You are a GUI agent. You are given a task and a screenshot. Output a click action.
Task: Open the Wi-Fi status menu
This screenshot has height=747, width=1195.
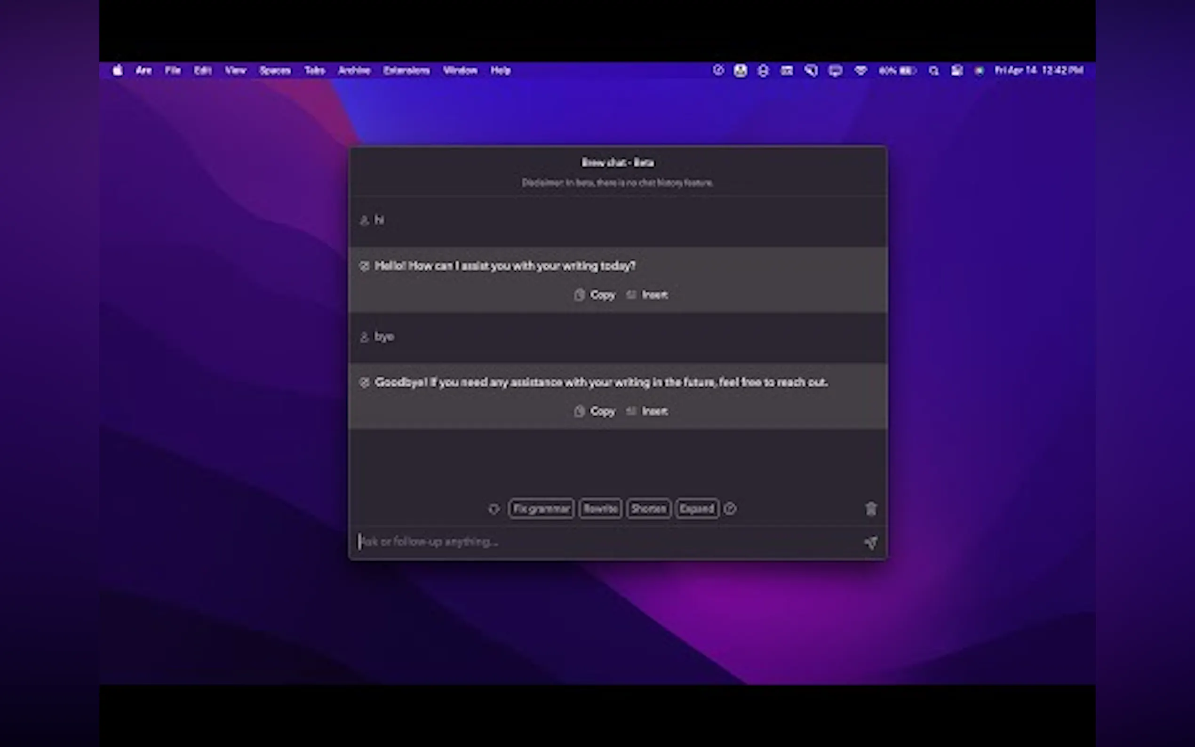click(x=860, y=71)
